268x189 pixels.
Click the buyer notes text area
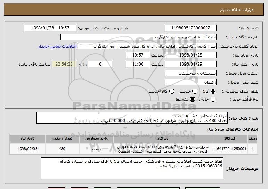point(132,168)
